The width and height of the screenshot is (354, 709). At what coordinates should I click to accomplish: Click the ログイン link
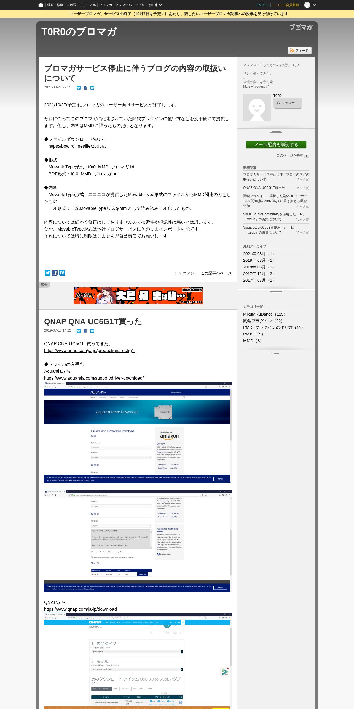pyautogui.click(x=262, y=5)
